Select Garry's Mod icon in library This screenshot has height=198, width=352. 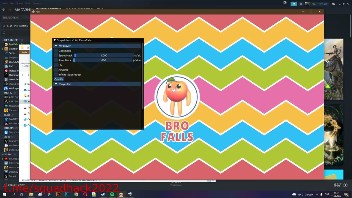6,132
